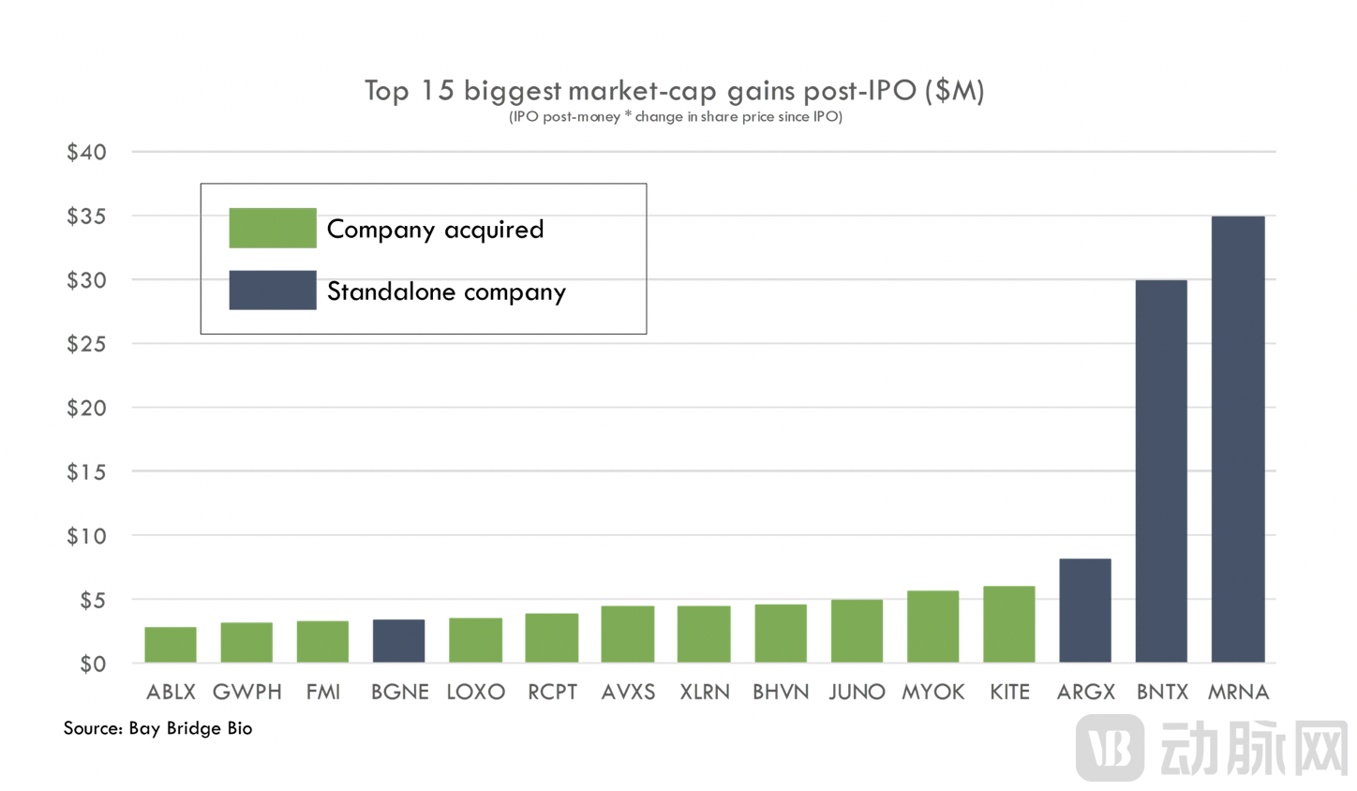
Task: Click the ARGX bar
Action: 1085,610
